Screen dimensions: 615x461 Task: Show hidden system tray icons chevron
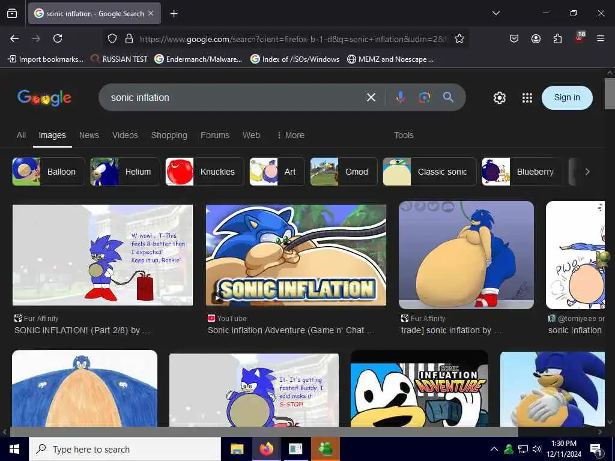coord(494,449)
